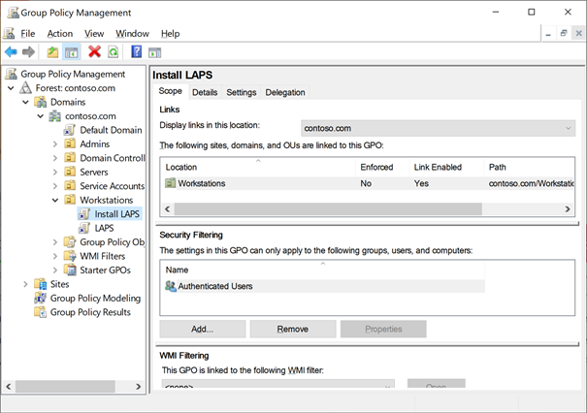Click the Name column header in Security Filtering
587x413 pixels.
(323, 270)
